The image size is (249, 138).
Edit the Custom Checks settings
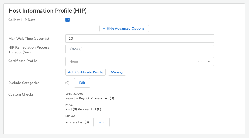[x=102, y=122]
